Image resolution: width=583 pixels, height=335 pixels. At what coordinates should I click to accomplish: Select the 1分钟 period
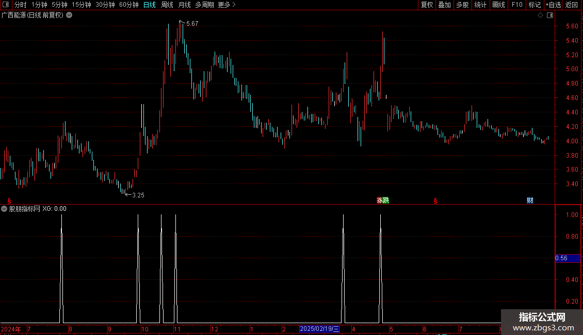coord(39,5)
